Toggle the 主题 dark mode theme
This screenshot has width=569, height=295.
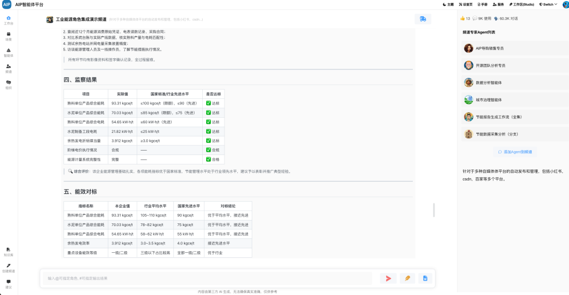coord(447,4)
